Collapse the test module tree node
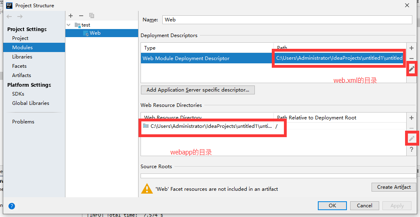 coord(69,25)
